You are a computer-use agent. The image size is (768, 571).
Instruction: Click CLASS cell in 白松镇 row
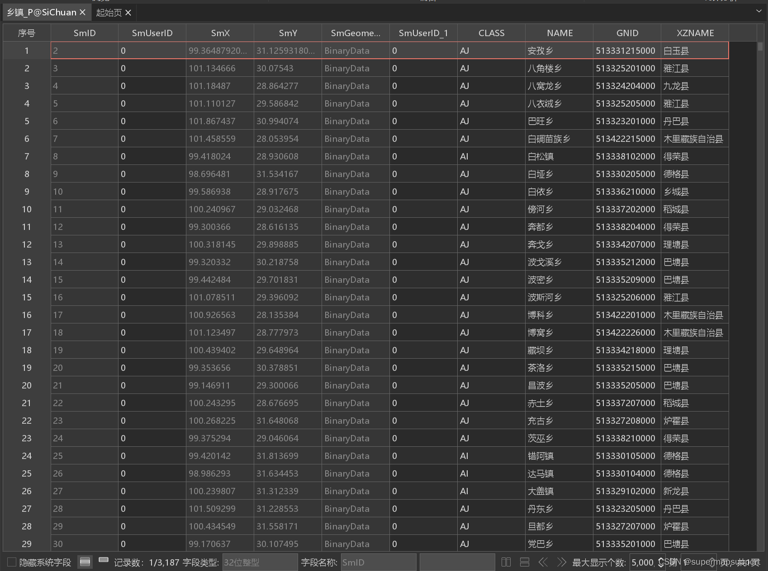[491, 156]
